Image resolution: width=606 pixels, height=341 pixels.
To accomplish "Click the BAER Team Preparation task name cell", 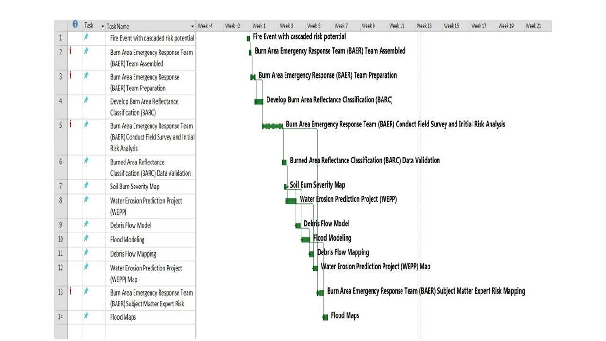I will click(151, 82).
